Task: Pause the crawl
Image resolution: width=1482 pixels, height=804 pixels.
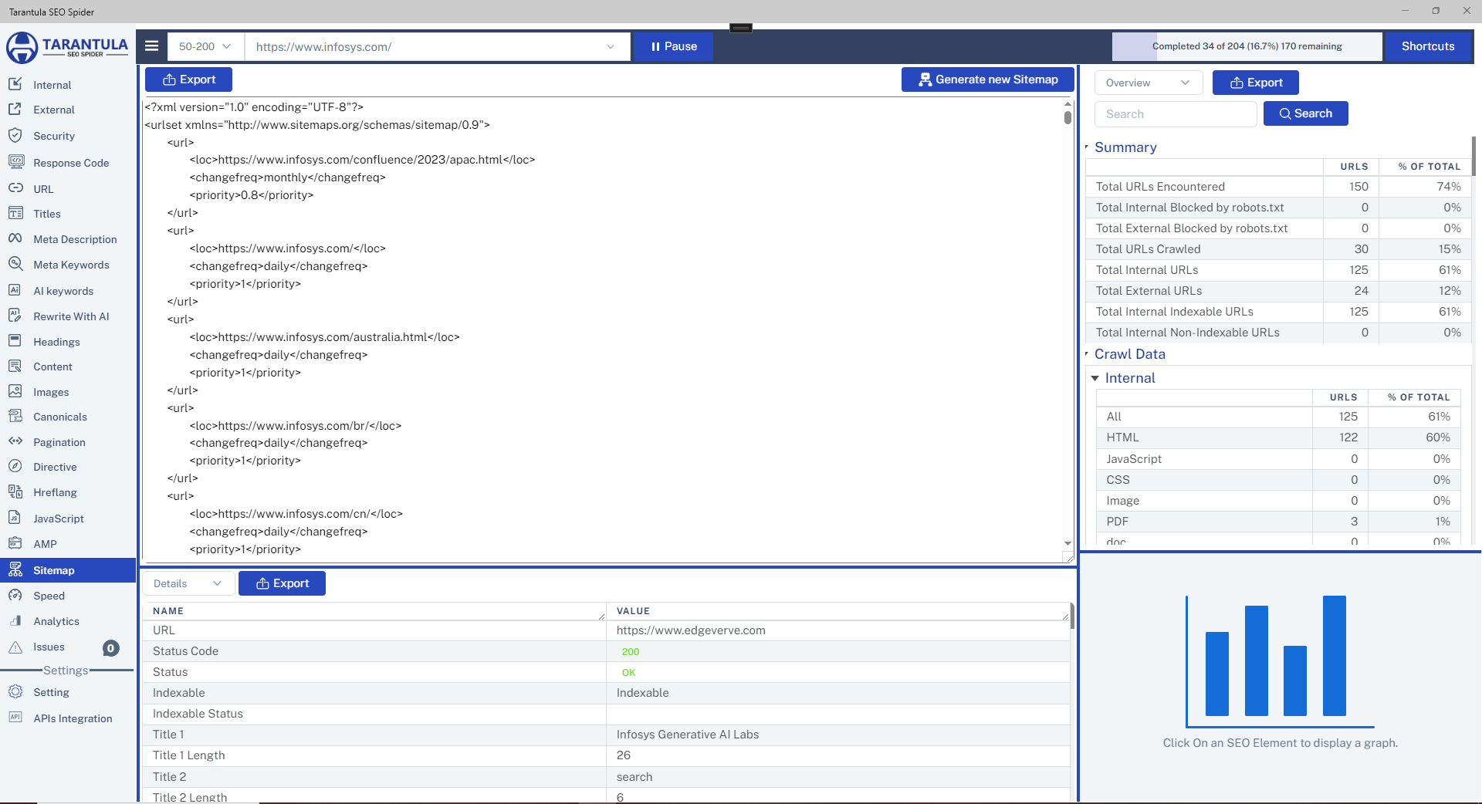Action: coord(674,46)
